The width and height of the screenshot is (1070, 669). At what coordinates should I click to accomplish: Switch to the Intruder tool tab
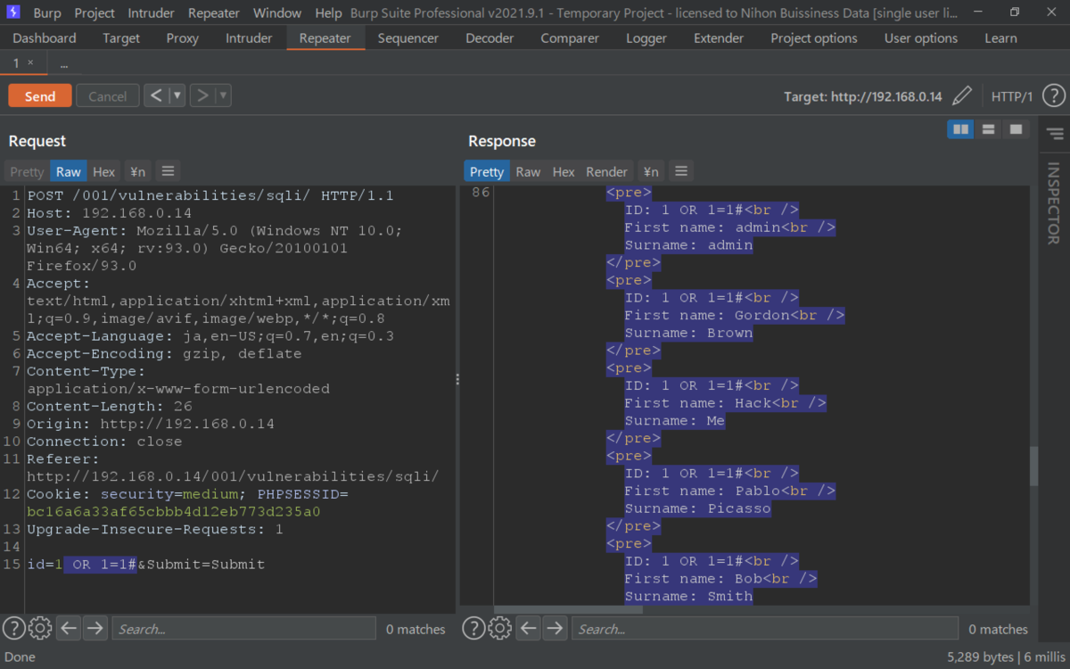(x=249, y=38)
